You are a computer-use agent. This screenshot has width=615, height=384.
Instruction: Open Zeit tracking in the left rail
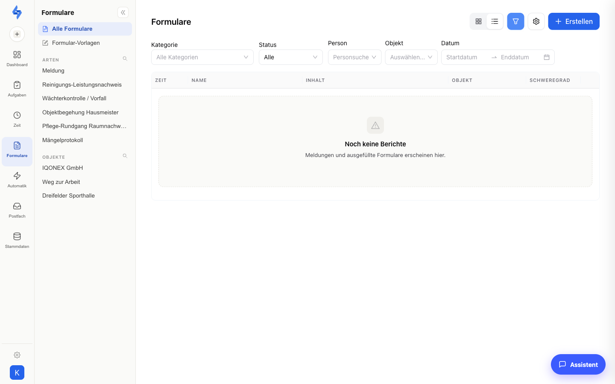17,119
